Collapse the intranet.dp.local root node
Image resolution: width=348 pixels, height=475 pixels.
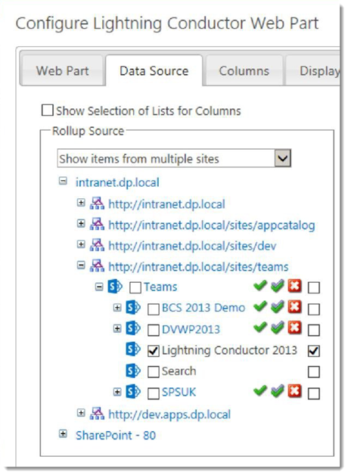click(63, 182)
